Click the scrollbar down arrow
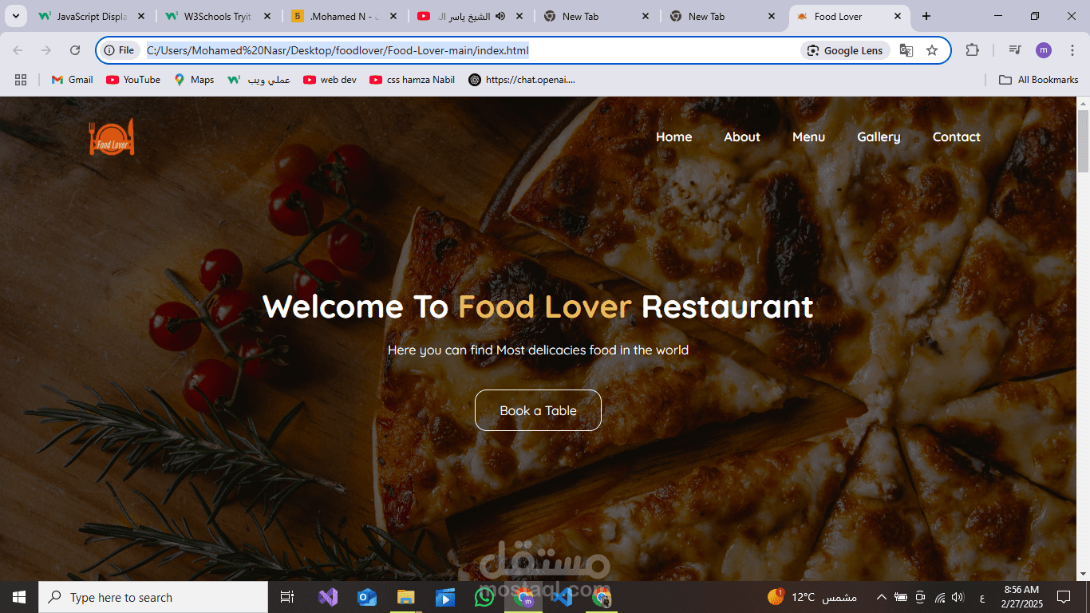This screenshot has height=613, width=1090. point(1083,574)
